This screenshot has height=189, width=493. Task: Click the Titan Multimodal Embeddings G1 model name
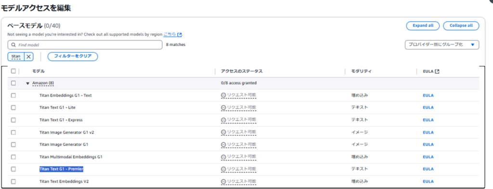pos(71,157)
